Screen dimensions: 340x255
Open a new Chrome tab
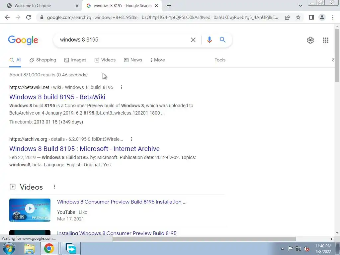169,6
